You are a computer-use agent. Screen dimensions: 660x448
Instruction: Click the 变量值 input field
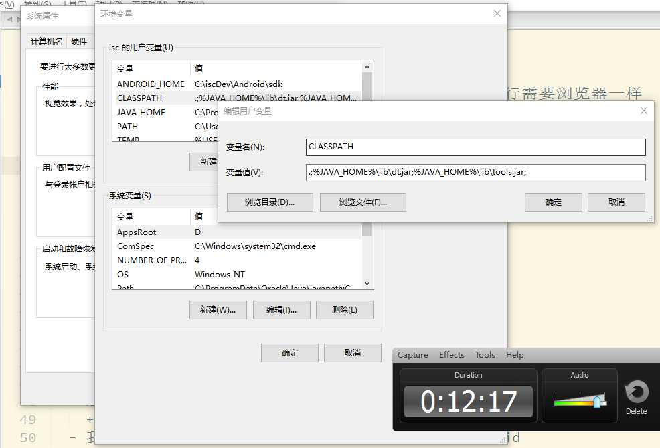476,172
